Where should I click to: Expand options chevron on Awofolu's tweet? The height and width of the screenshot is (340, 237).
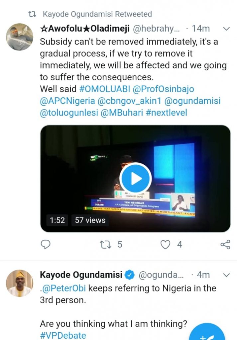226,29
